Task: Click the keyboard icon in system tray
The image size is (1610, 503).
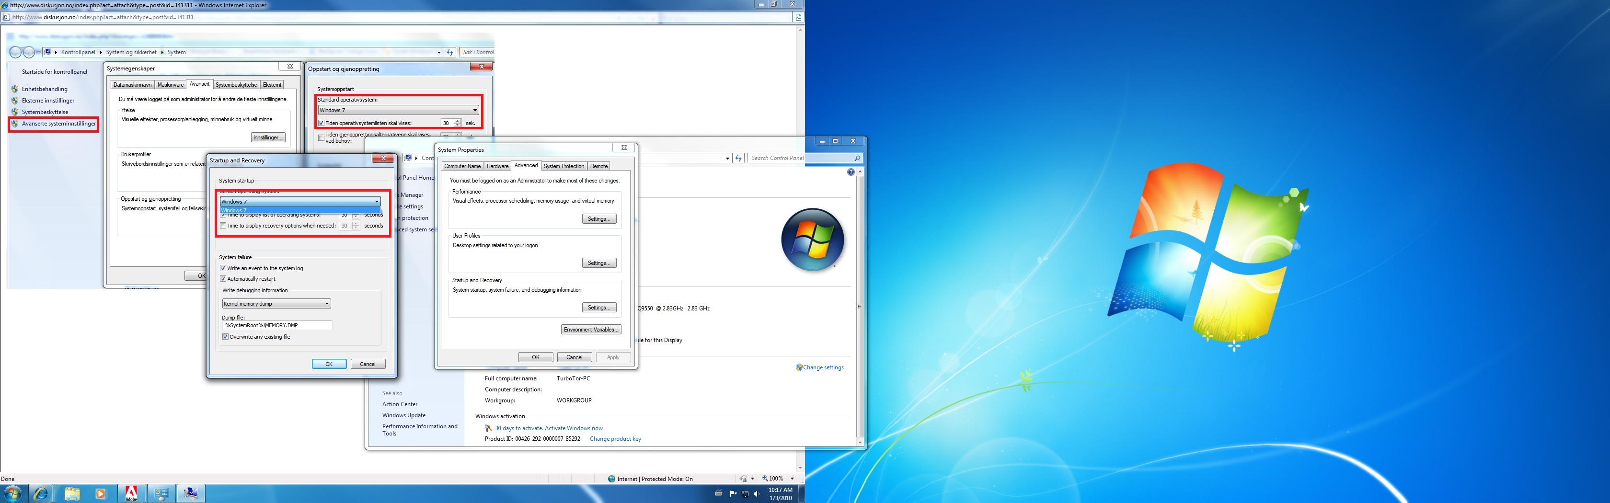Action: point(719,493)
